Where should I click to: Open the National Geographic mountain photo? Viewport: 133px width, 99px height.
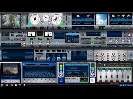[x=11, y=68]
